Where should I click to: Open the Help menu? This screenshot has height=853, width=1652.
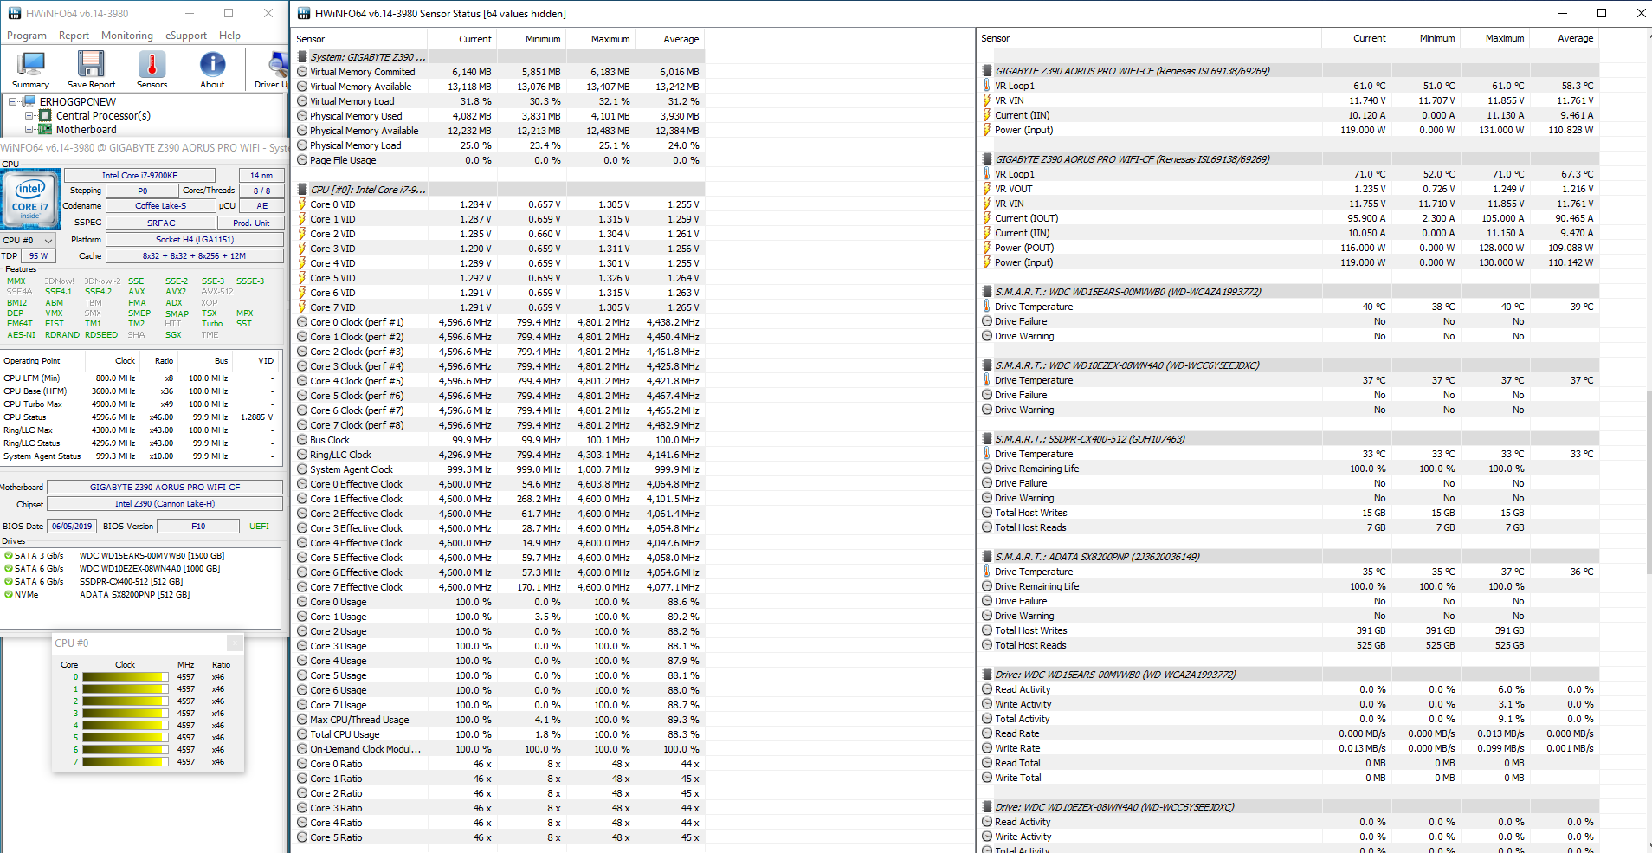pos(229,36)
